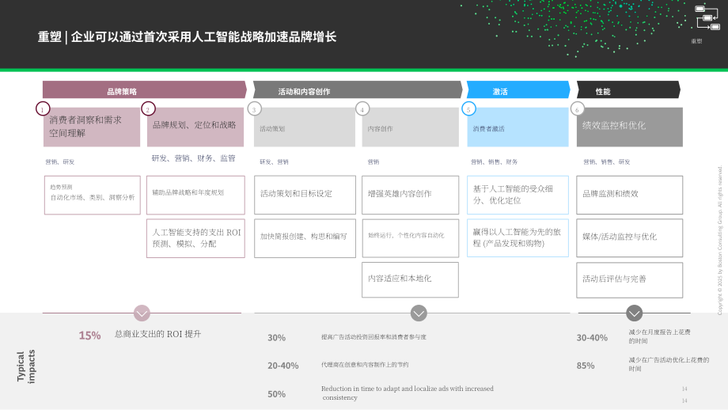Viewport: 728px width, 410px height.
Task: Click the 营销、销售、财务 label
Action: (494, 162)
